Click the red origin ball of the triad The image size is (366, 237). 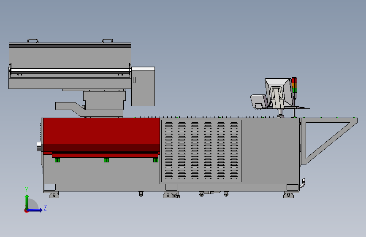pyautogui.click(x=26, y=210)
